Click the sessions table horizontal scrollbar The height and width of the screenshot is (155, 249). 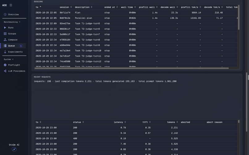(x=132, y=68)
